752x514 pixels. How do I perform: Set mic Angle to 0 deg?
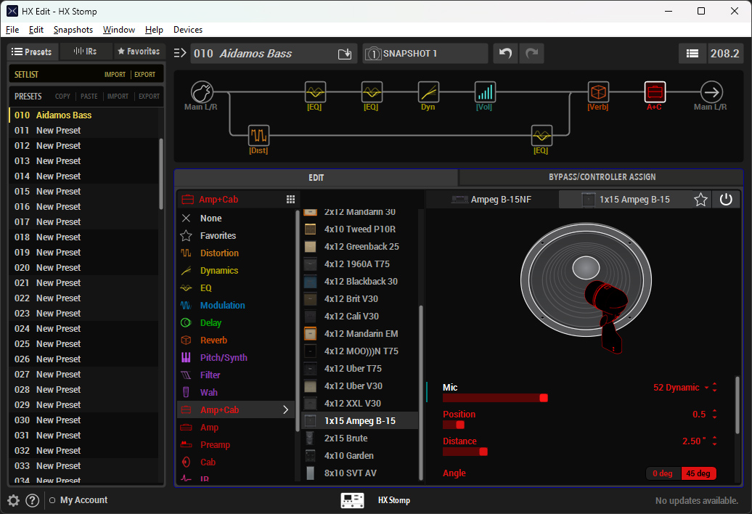coord(663,473)
